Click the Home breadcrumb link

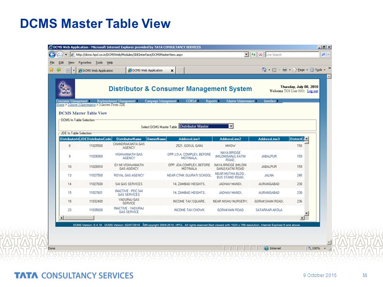click(60, 105)
